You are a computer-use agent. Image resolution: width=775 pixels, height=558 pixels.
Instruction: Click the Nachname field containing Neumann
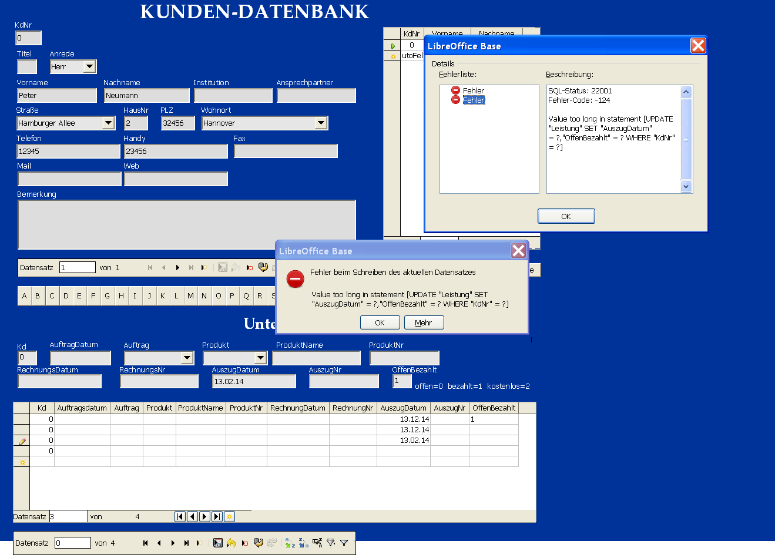pos(147,95)
